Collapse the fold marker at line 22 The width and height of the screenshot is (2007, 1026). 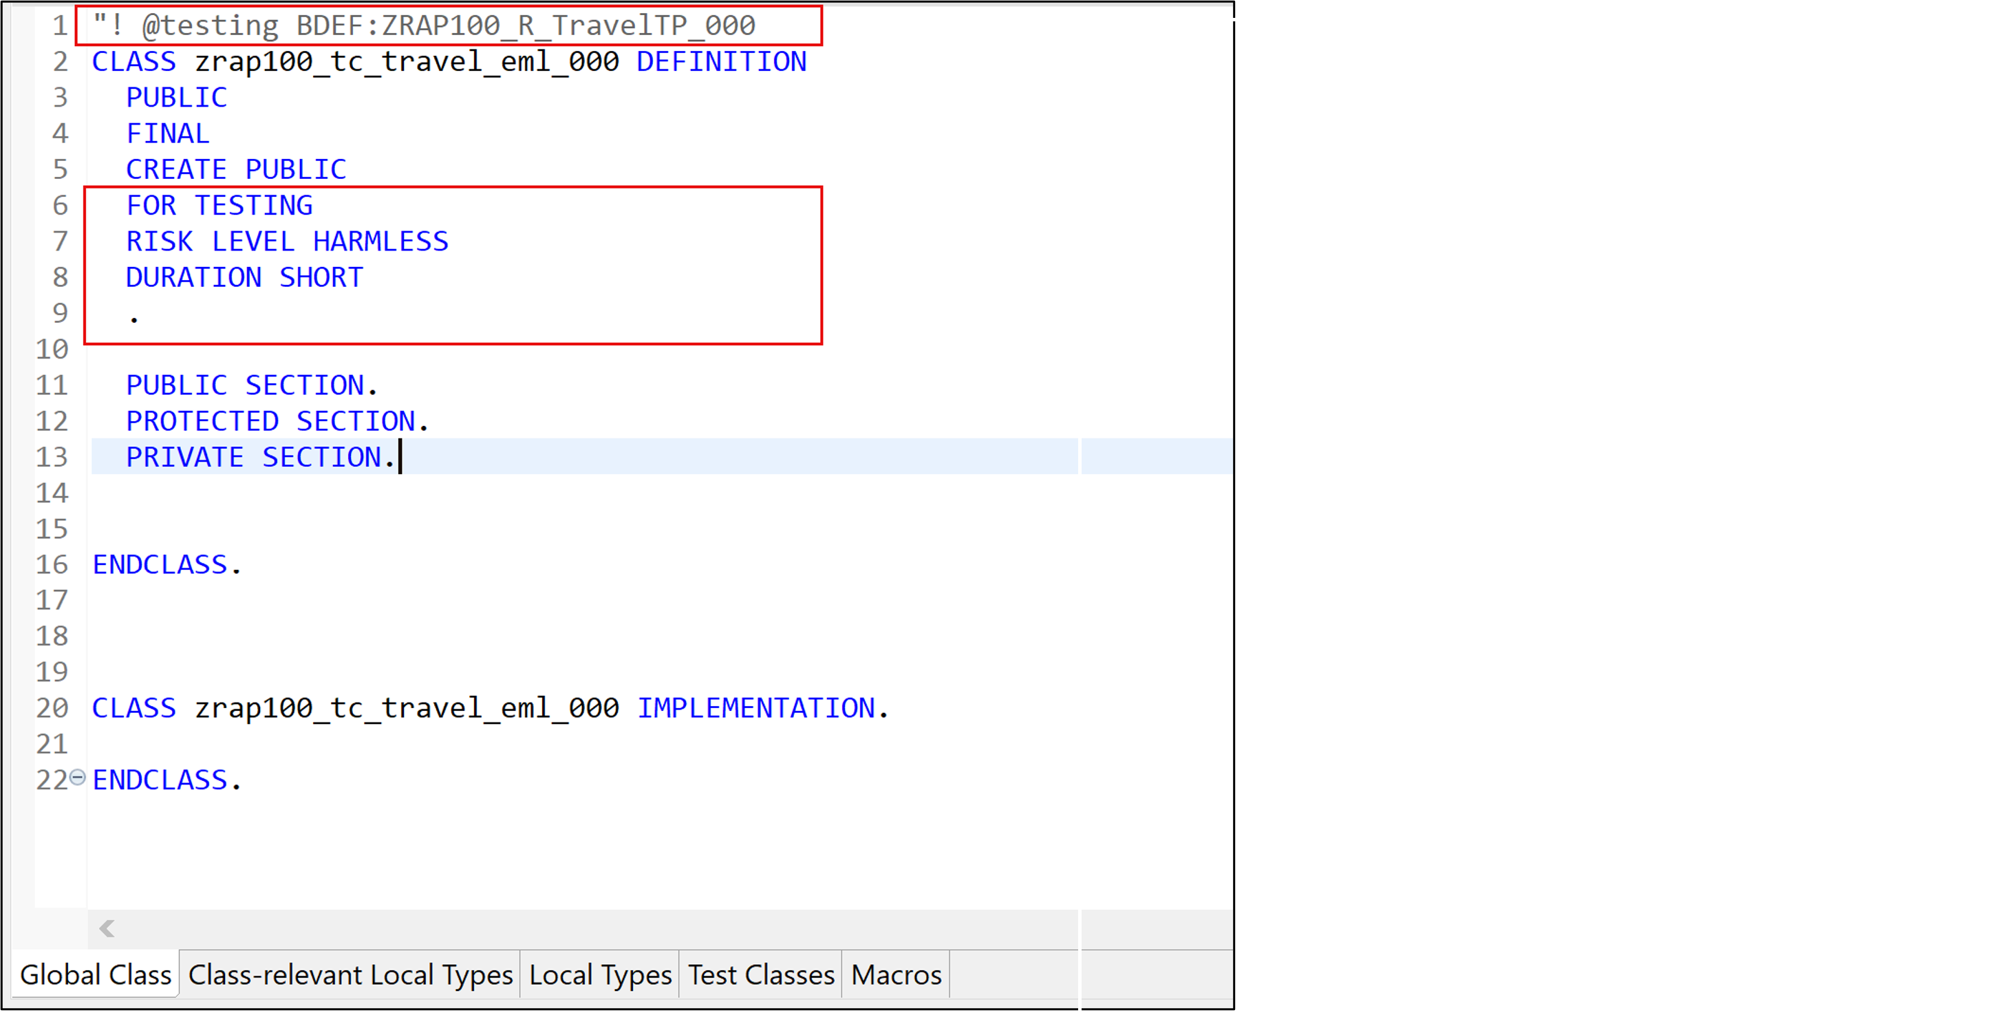[77, 777]
